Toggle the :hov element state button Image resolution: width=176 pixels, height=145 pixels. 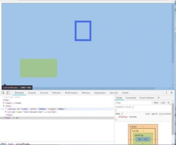point(156,103)
